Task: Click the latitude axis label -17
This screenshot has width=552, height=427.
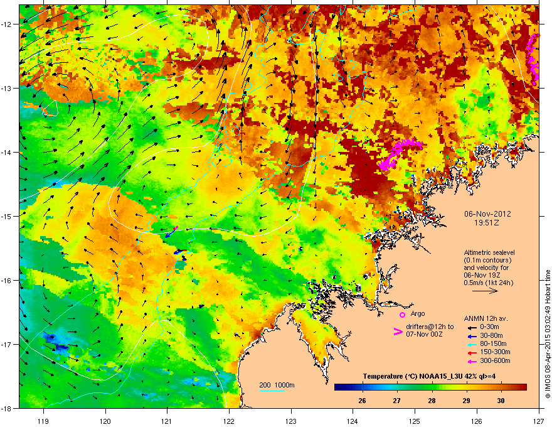Action: coord(7,344)
